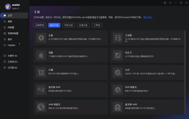This screenshot has width=189, height=119.
Task: Click the orange notification dot by Fab365
Action: [19, 44]
